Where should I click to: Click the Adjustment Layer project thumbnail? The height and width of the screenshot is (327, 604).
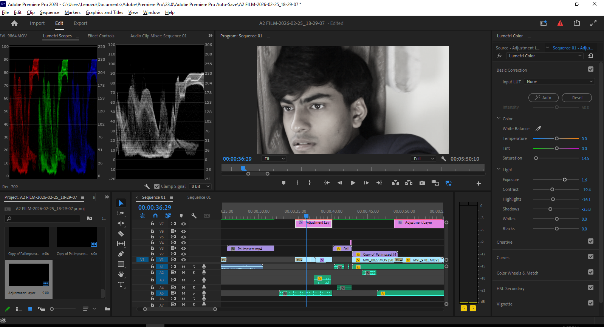click(29, 275)
